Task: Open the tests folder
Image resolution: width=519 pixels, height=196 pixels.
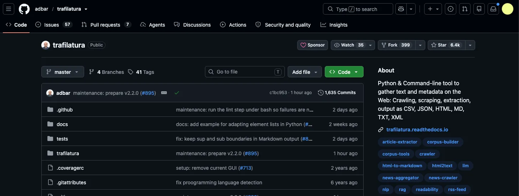Action: pos(62,139)
